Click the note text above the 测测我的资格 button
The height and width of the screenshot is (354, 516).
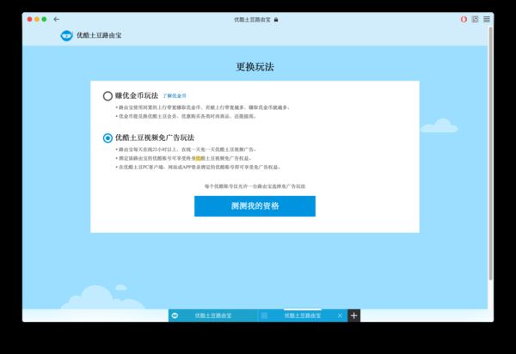[x=255, y=186]
